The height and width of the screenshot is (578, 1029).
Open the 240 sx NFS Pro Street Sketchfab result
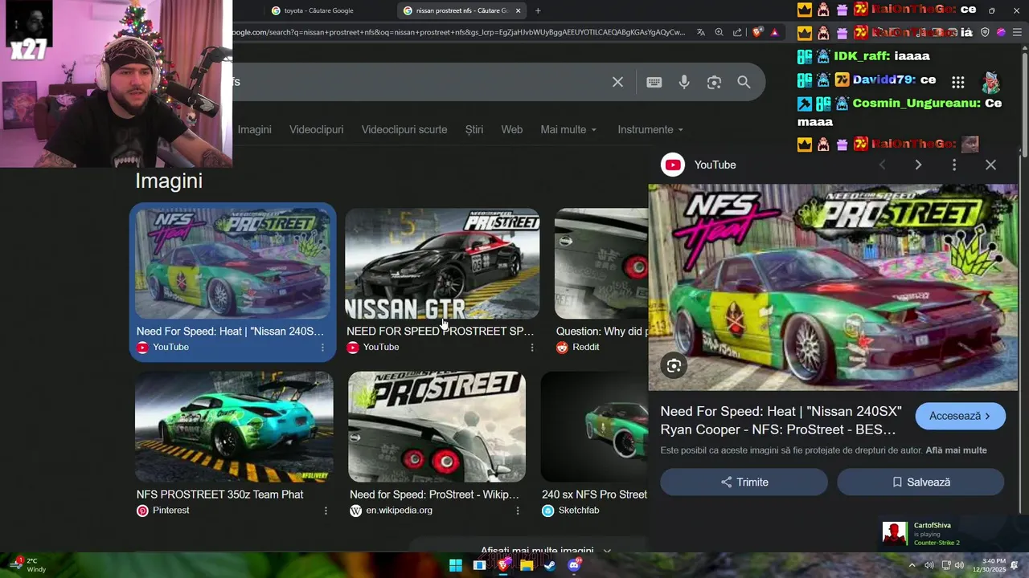pos(594,495)
